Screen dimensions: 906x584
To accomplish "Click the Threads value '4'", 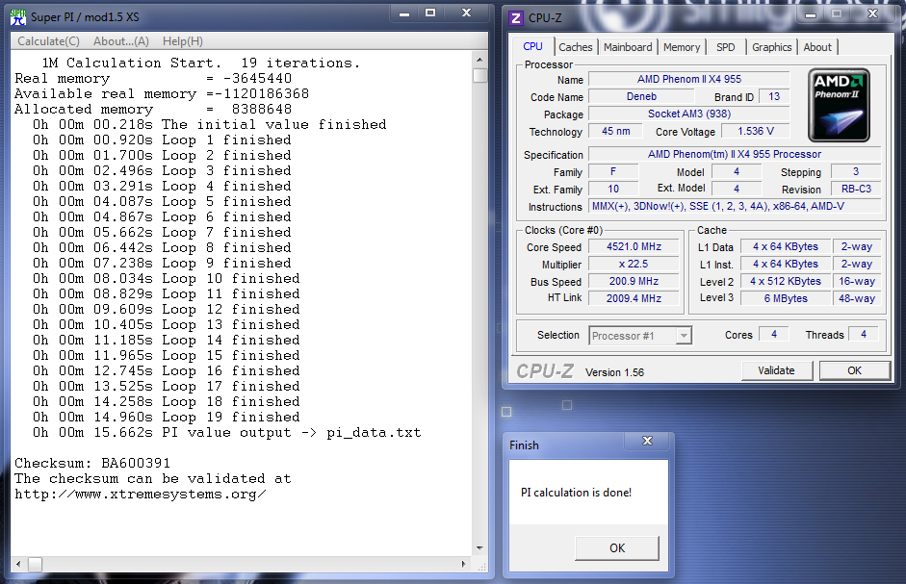I will tap(864, 335).
